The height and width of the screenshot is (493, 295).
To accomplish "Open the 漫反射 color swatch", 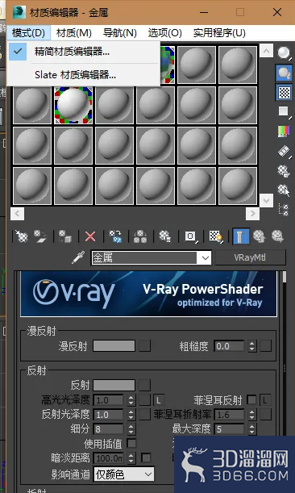I will [114, 345].
